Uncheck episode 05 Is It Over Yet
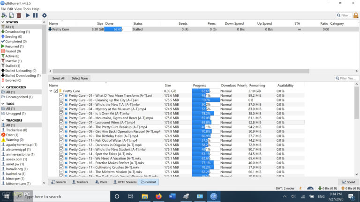 click(61, 113)
